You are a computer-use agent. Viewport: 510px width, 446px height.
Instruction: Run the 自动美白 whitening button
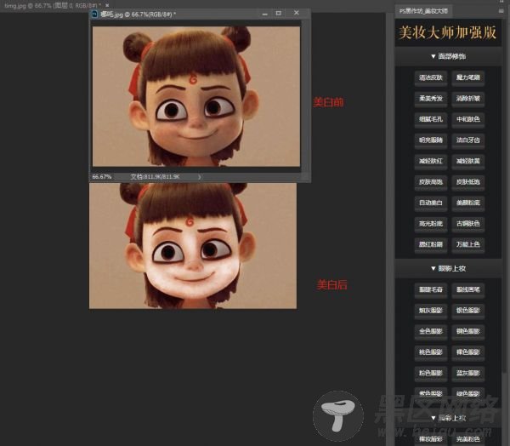click(x=431, y=203)
